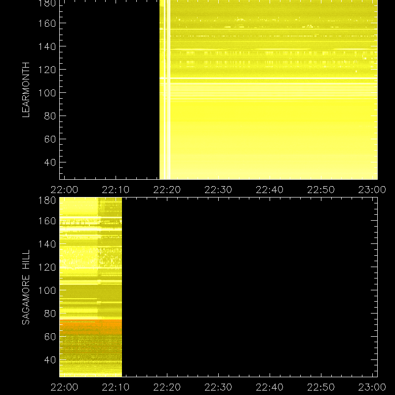This screenshot has width=395, height=395.
Task: Select the 100 label on Learmonth axis
Action: pos(47,93)
